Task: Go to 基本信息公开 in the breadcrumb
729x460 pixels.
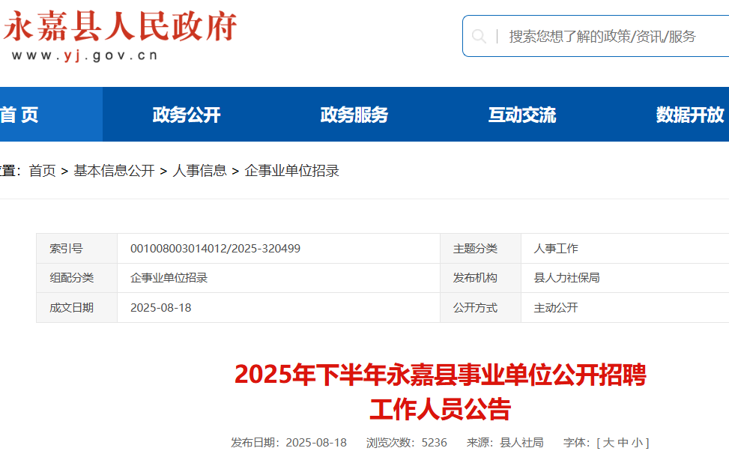Action: pos(114,171)
